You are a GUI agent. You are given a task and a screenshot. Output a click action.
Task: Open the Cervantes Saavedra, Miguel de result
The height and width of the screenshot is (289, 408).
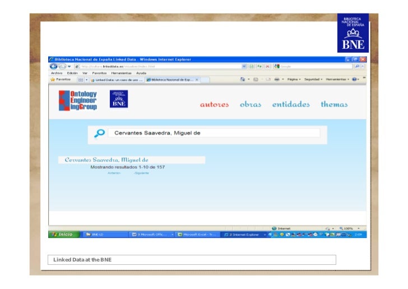pos(106,160)
